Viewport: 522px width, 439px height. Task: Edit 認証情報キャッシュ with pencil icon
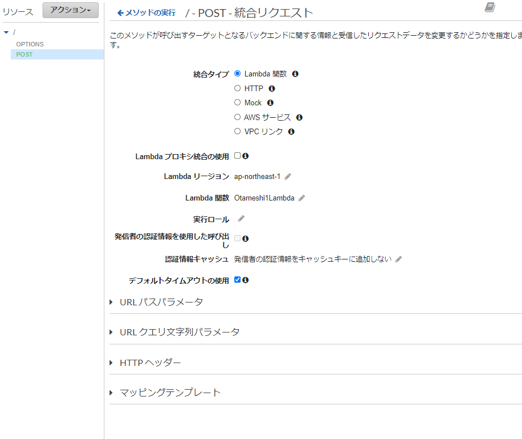pyautogui.click(x=398, y=259)
